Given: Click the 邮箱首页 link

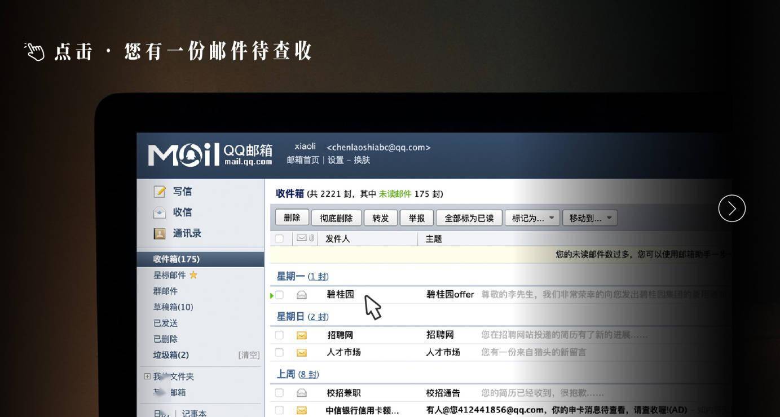Looking at the screenshot, I should [x=303, y=160].
